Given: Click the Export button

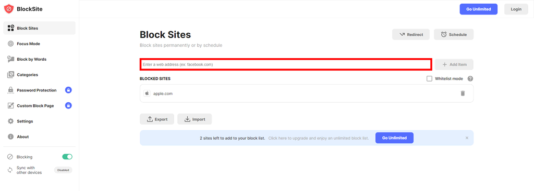Looking at the screenshot, I should pyautogui.click(x=157, y=119).
